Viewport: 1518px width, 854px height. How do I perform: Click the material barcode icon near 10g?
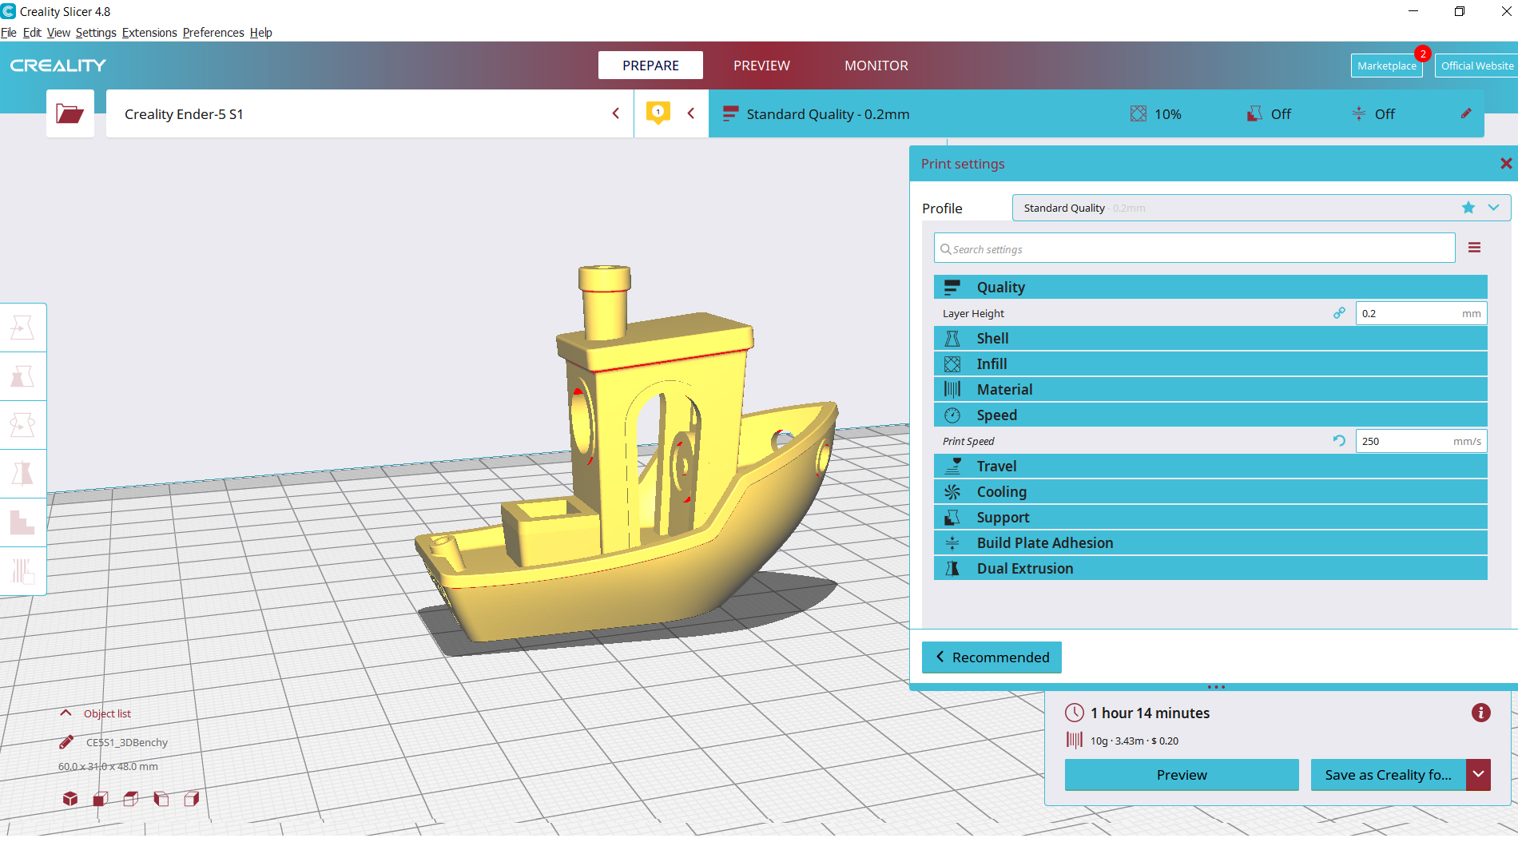pyautogui.click(x=1075, y=740)
